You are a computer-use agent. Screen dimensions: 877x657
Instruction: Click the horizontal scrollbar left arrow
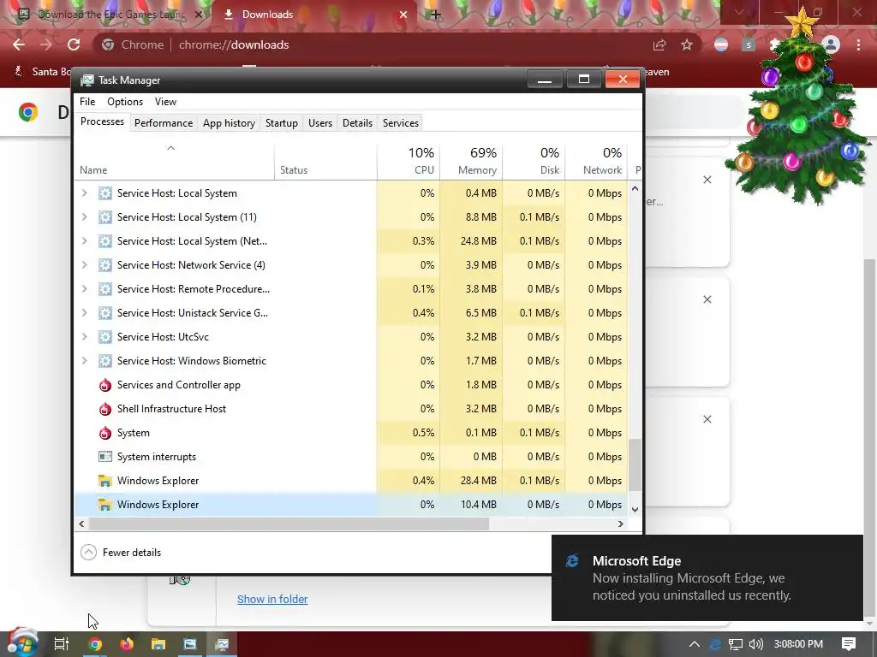pos(81,524)
